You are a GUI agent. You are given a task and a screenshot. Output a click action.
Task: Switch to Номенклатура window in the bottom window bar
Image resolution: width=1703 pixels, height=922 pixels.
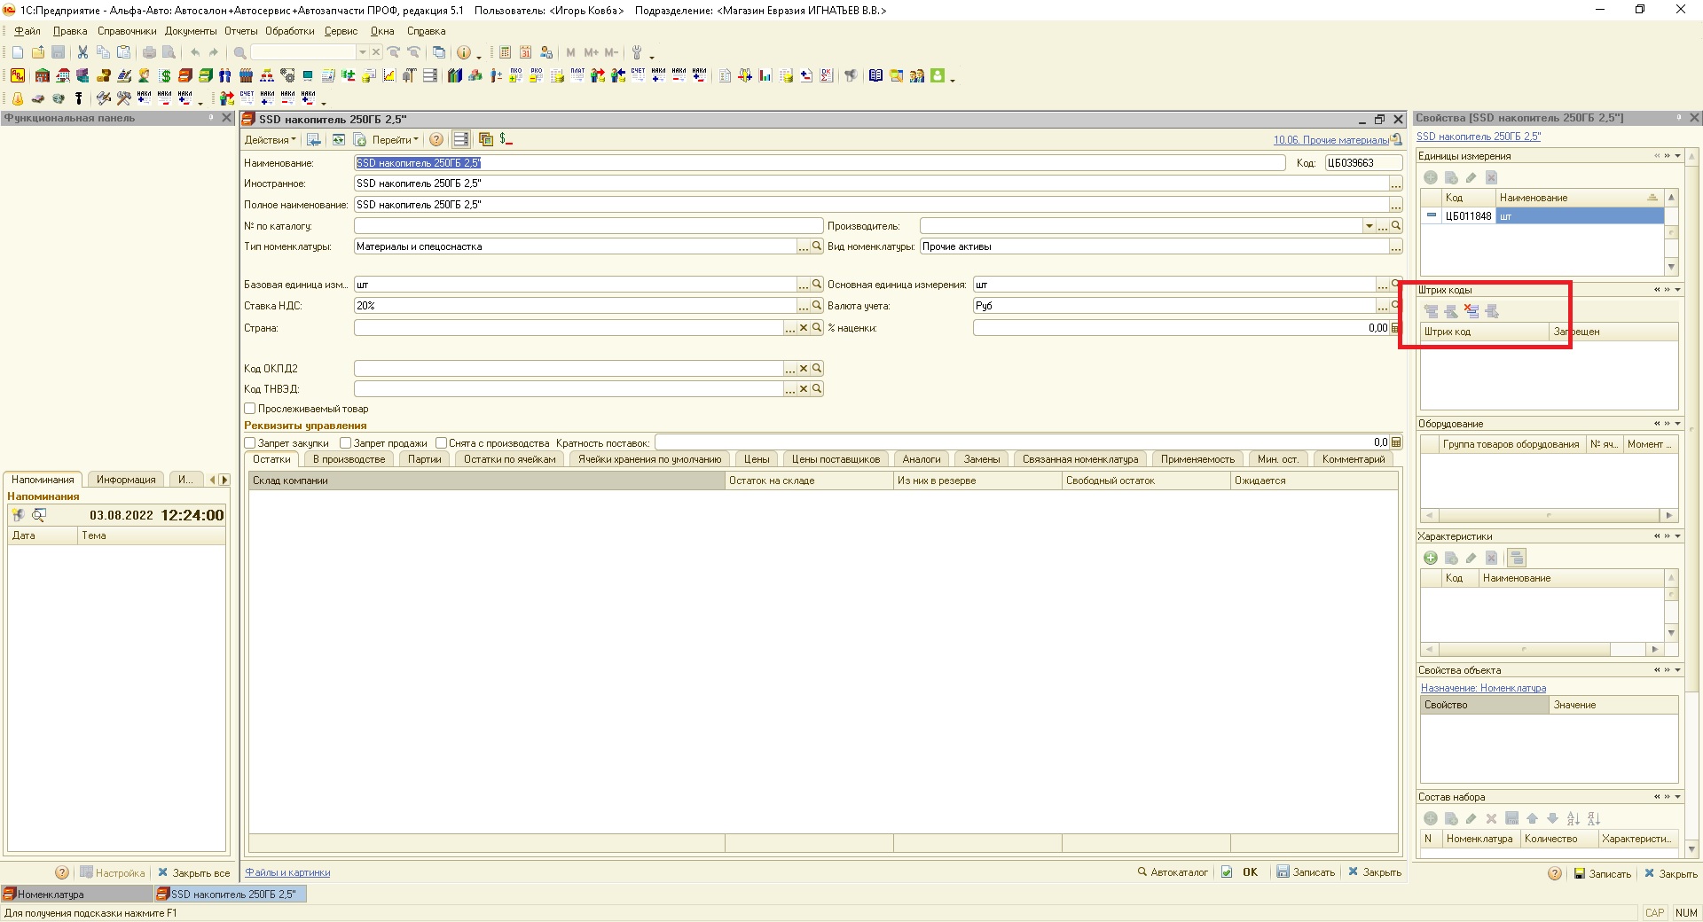(76, 894)
